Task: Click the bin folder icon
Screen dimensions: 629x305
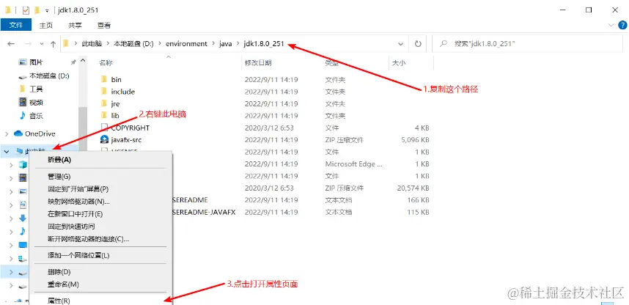Action: point(104,79)
